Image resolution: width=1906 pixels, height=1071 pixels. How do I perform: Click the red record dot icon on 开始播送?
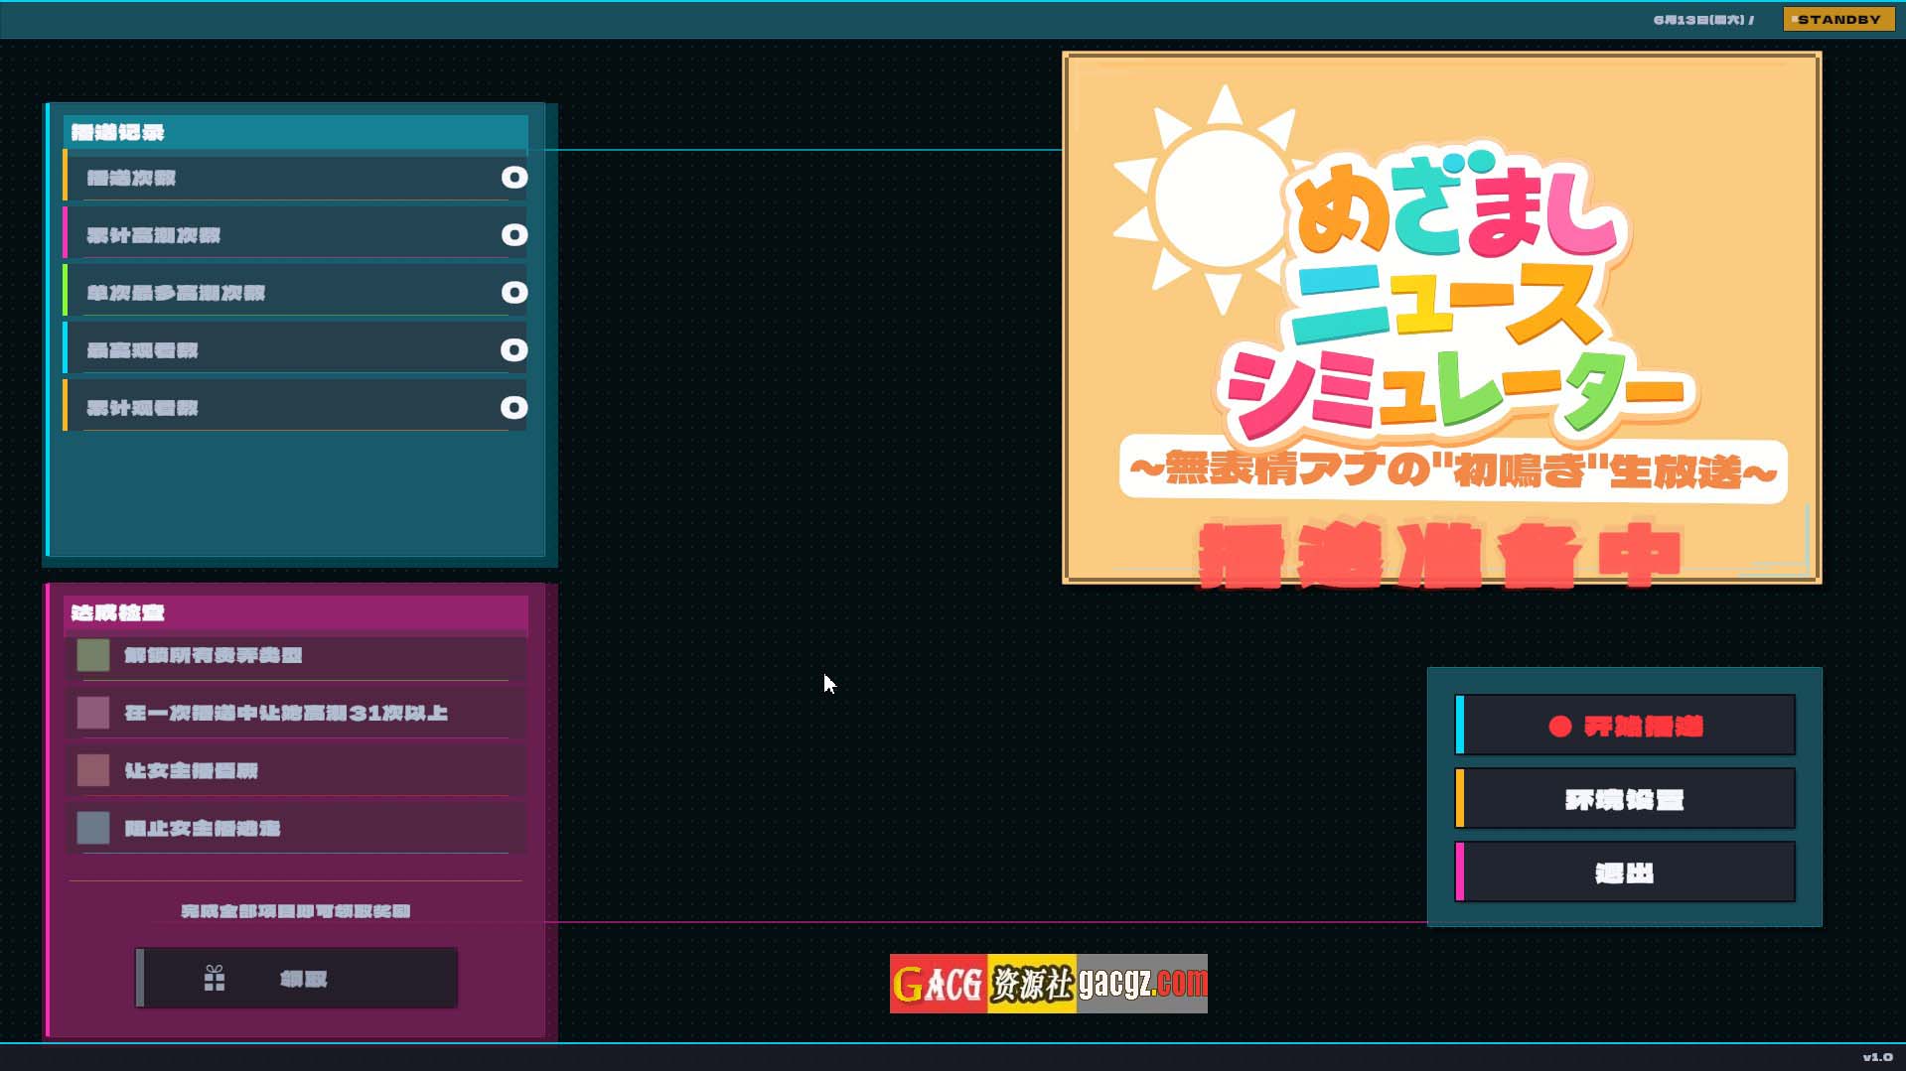tap(1560, 727)
